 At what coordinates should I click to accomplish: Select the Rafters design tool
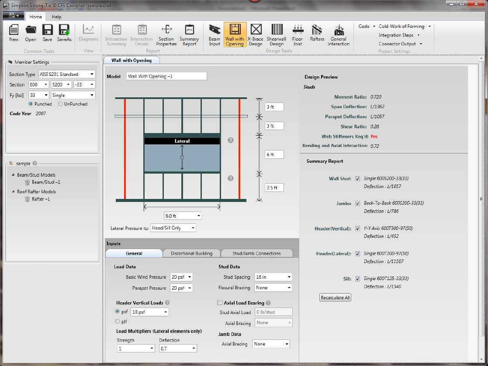point(316,35)
